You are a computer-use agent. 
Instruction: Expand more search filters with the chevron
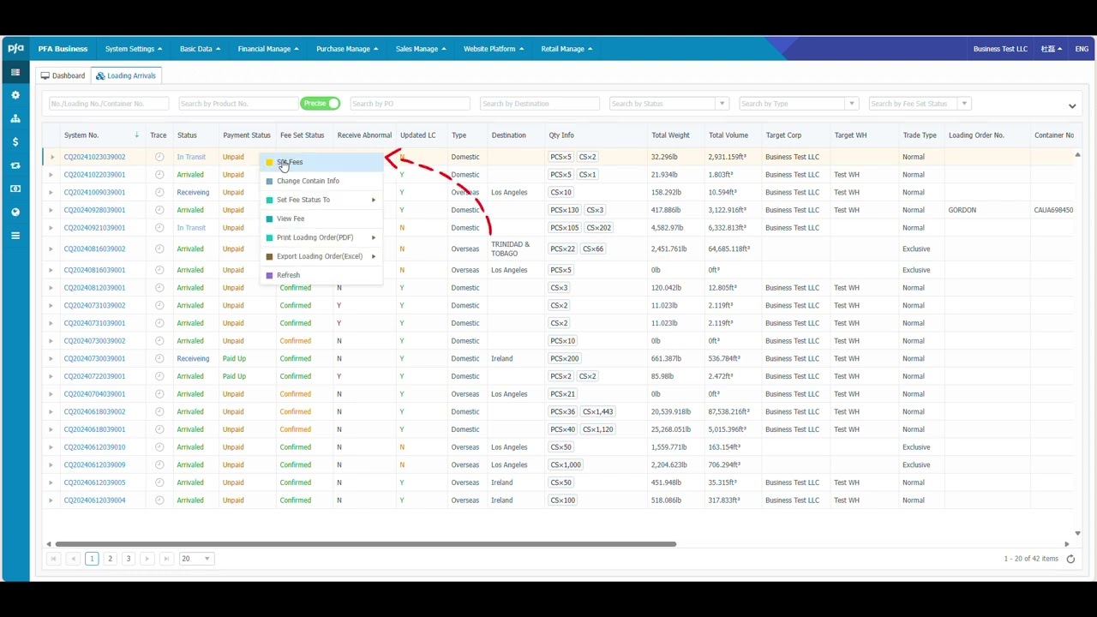point(1072,106)
